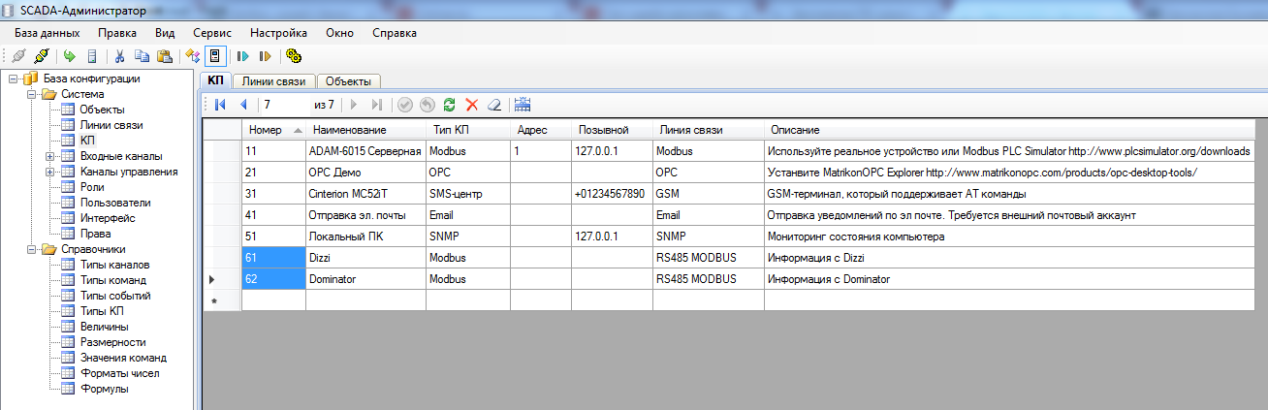Collapse the Справочники tree folder
The image size is (1268, 410).
click(32, 249)
